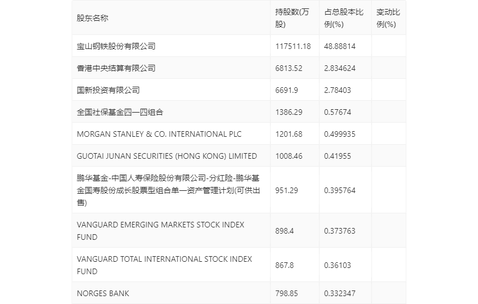Select the 股东名称 column header
478x304 pixels.
pyautogui.click(x=92, y=18)
